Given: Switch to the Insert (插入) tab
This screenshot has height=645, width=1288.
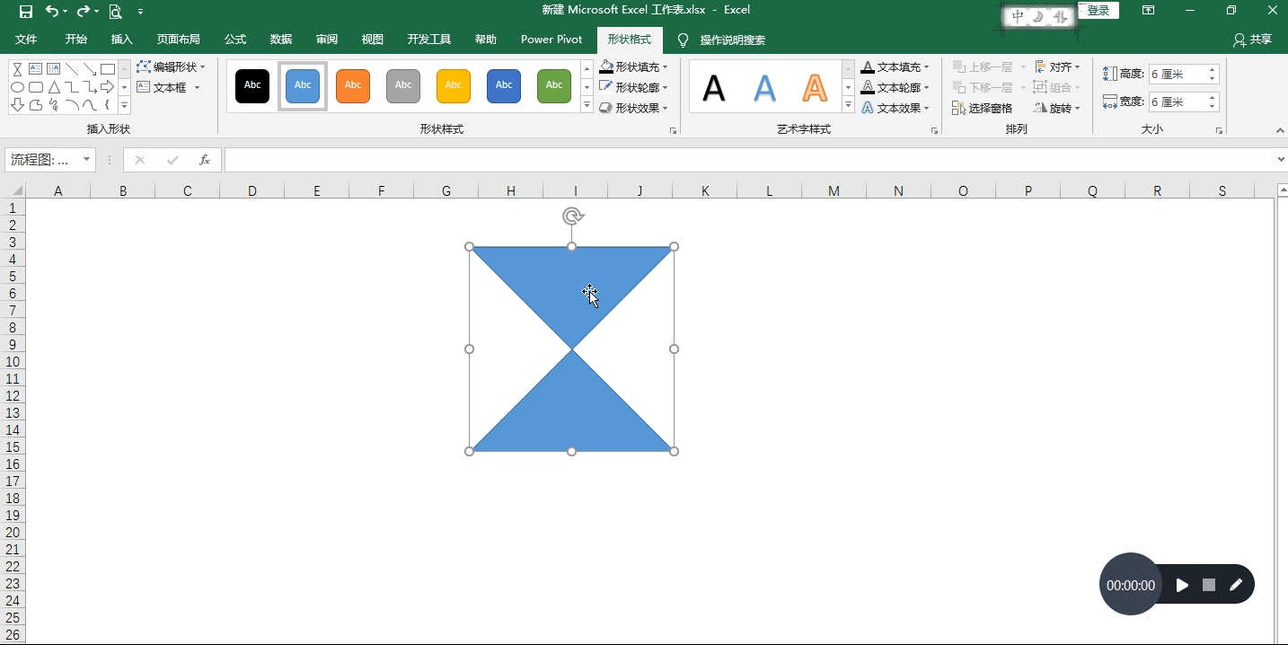Looking at the screenshot, I should click(122, 40).
